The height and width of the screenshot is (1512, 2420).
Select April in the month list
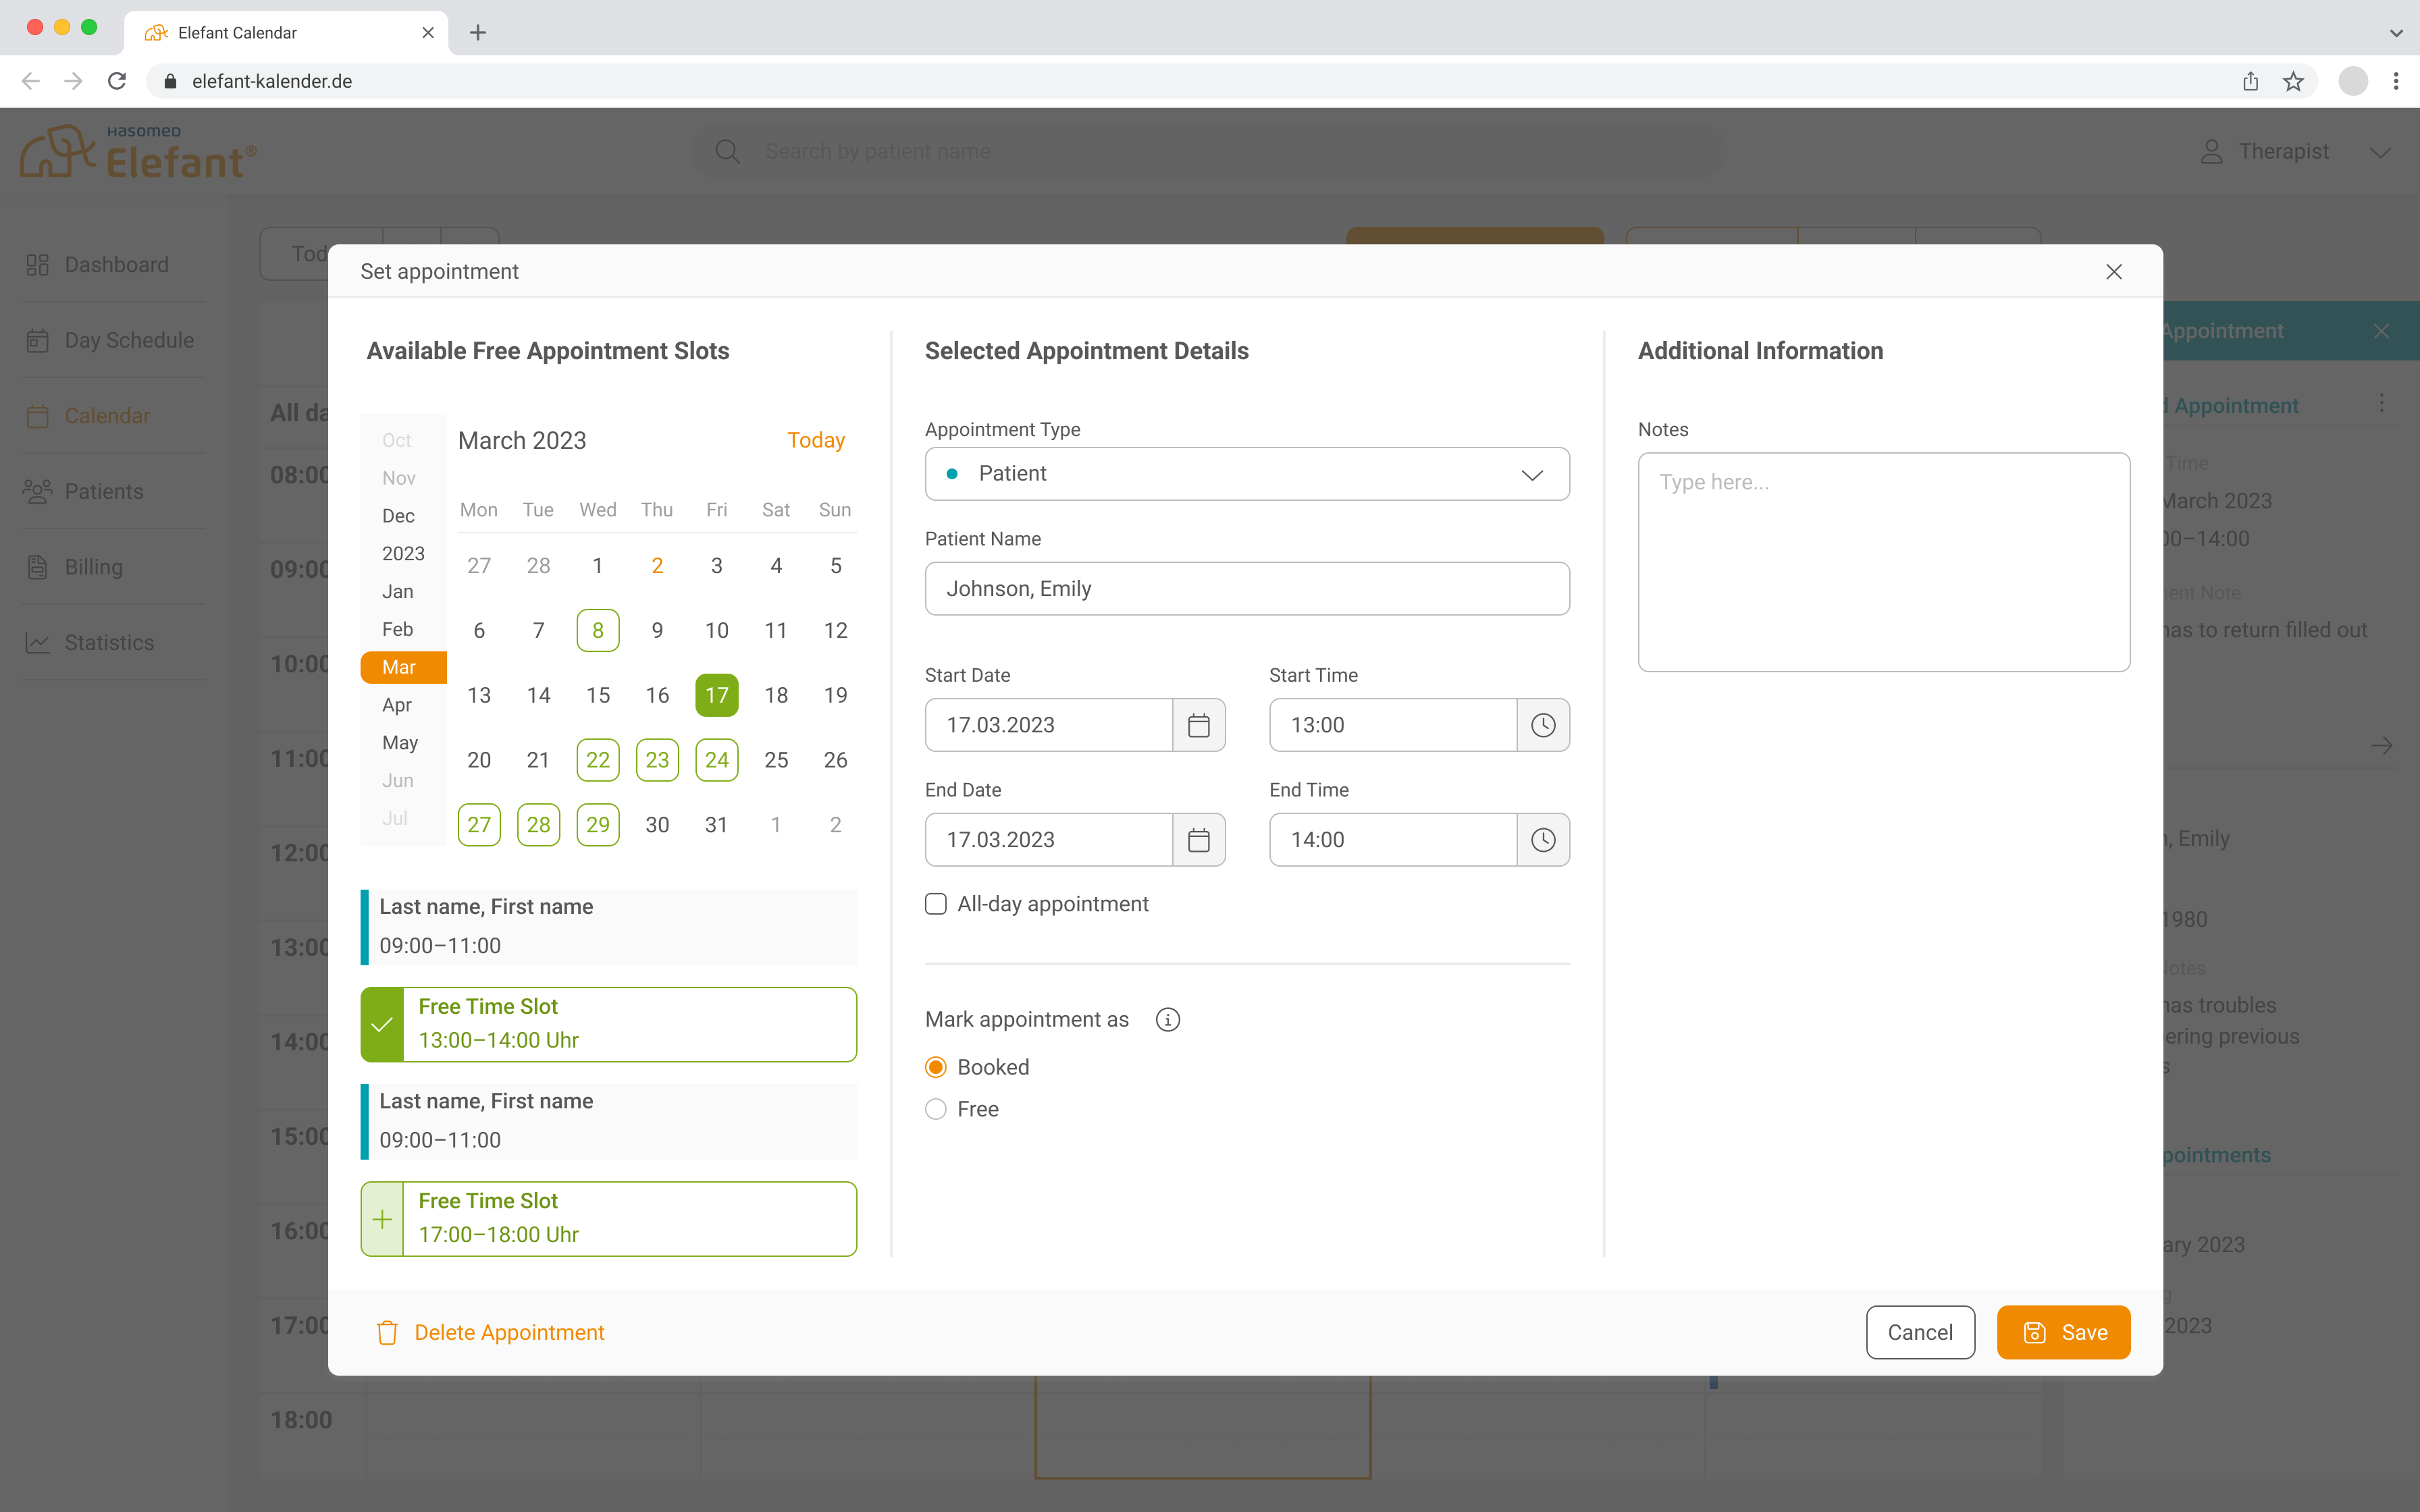point(397,704)
